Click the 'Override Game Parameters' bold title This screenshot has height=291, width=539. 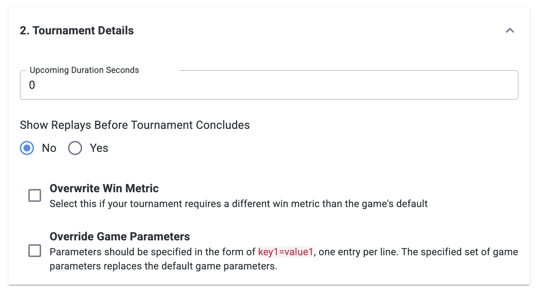pos(120,236)
